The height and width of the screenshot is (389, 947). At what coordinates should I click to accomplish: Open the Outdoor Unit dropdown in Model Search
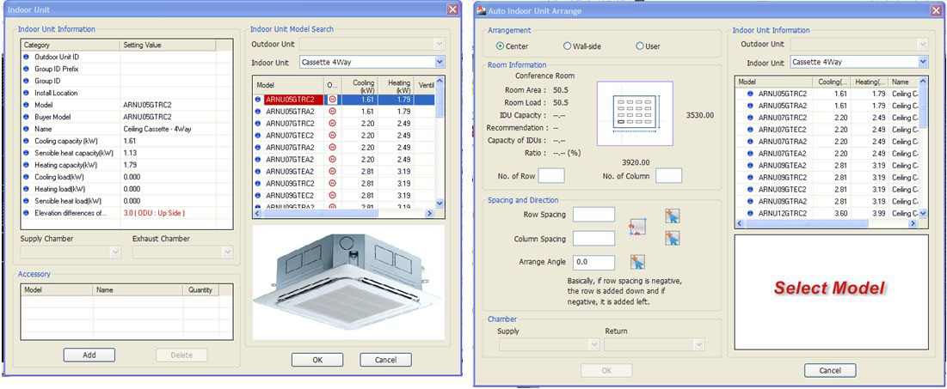coord(440,43)
